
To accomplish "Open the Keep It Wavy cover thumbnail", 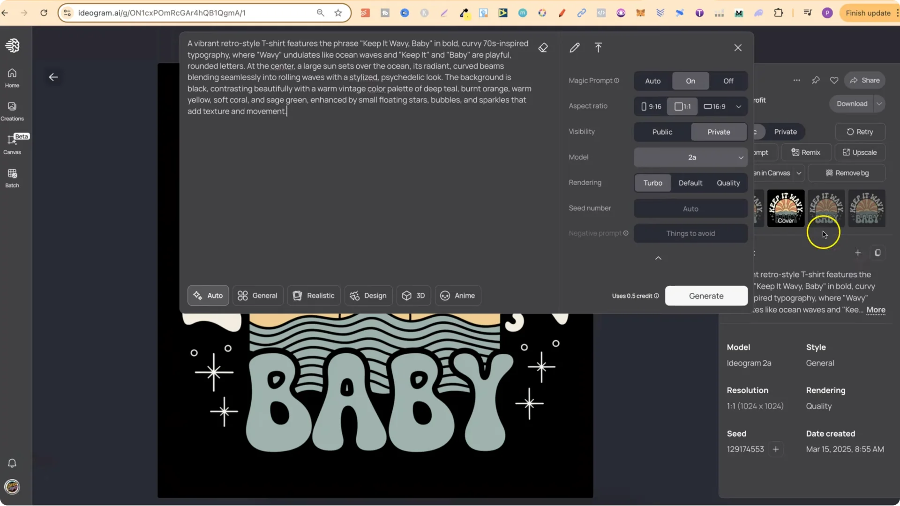I will point(785,208).
